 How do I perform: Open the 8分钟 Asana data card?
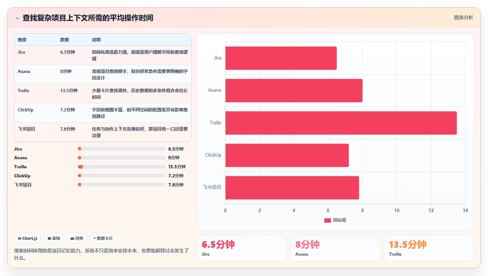[335, 248]
